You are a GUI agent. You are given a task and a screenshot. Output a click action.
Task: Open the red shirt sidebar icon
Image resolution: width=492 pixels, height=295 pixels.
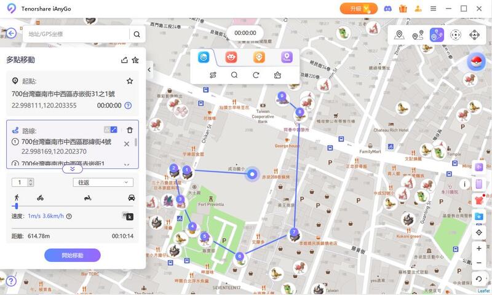coord(479,200)
